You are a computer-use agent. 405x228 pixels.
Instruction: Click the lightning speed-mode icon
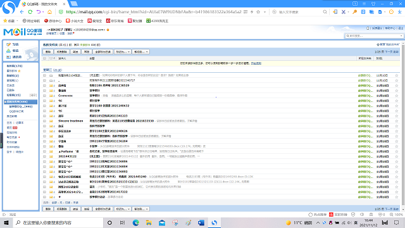(252, 12)
